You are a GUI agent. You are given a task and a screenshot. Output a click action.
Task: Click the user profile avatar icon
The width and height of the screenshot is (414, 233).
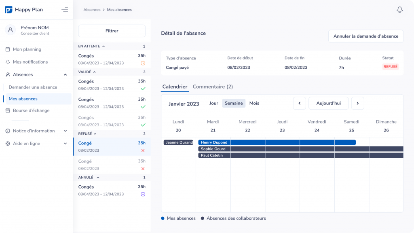pos(11,30)
